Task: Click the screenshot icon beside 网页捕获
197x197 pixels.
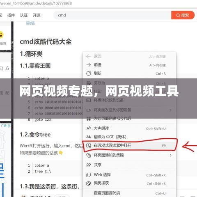Action: tap(89, 183)
